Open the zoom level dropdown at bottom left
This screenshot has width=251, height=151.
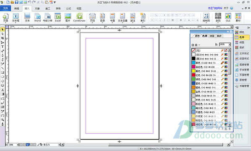[18, 145]
